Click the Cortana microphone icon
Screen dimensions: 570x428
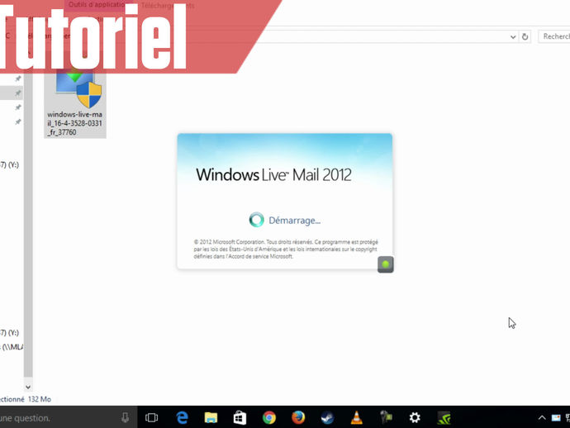coord(125,417)
